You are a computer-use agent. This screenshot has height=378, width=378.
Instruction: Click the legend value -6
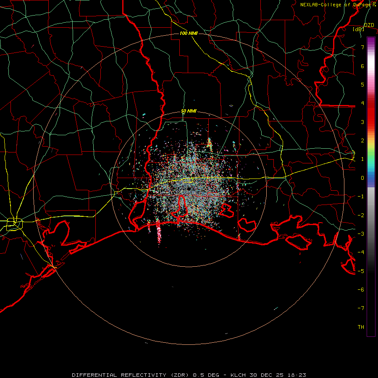tap(361, 289)
